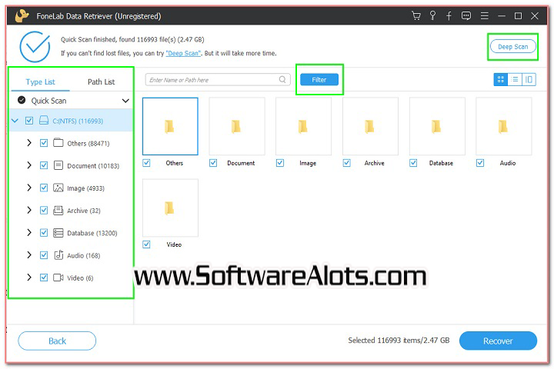The width and height of the screenshot is (554, 369).
Task: Click the Video camera icon in tree
Action: coord(58,278)
